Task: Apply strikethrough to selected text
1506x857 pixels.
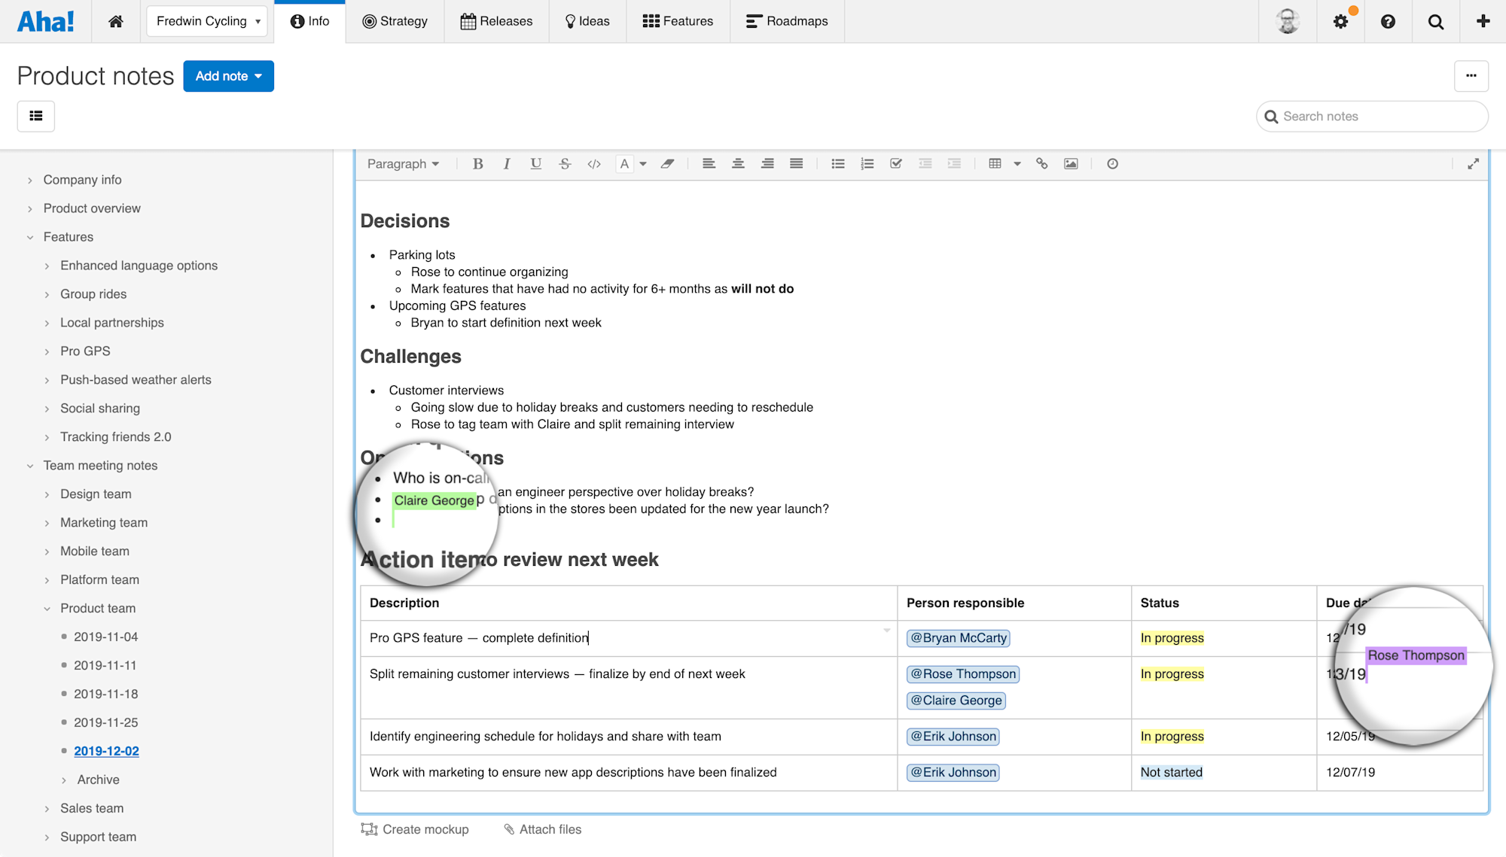Action: pos(565,163)
